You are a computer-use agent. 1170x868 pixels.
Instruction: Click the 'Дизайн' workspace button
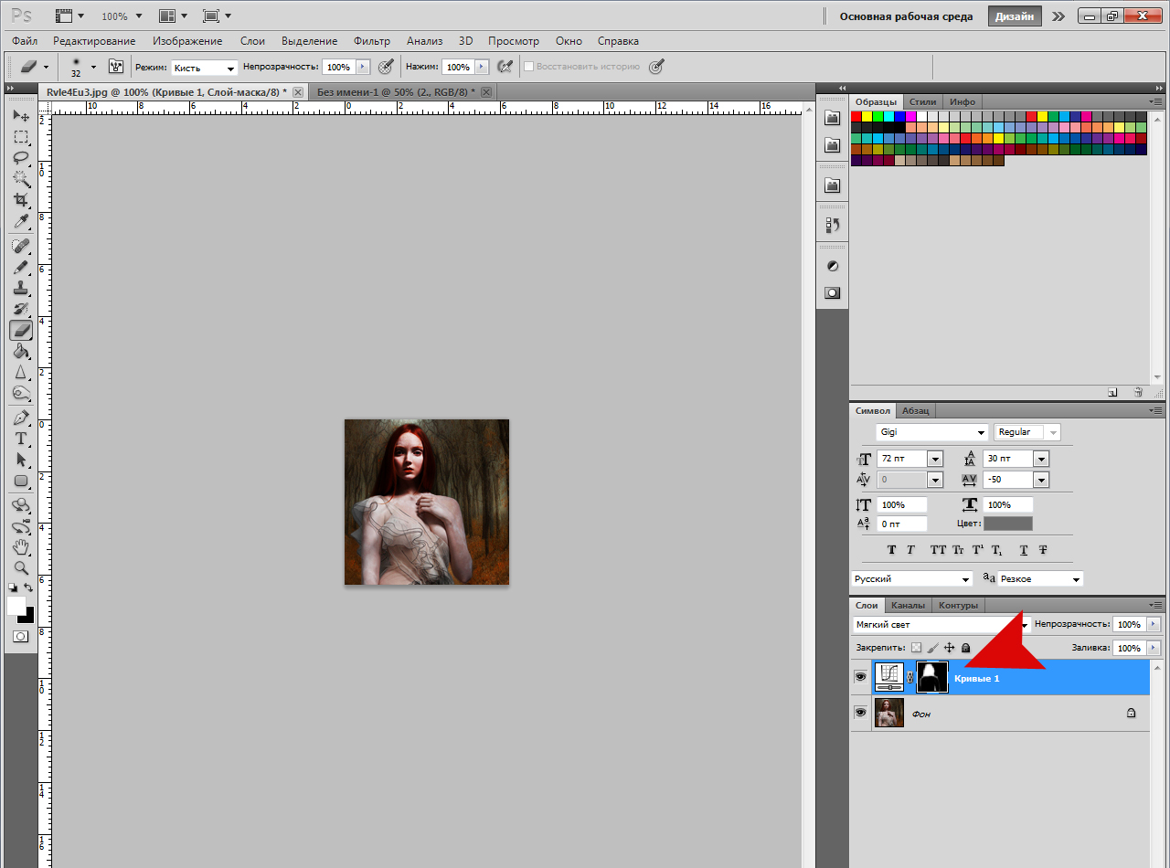(1016, 16)
